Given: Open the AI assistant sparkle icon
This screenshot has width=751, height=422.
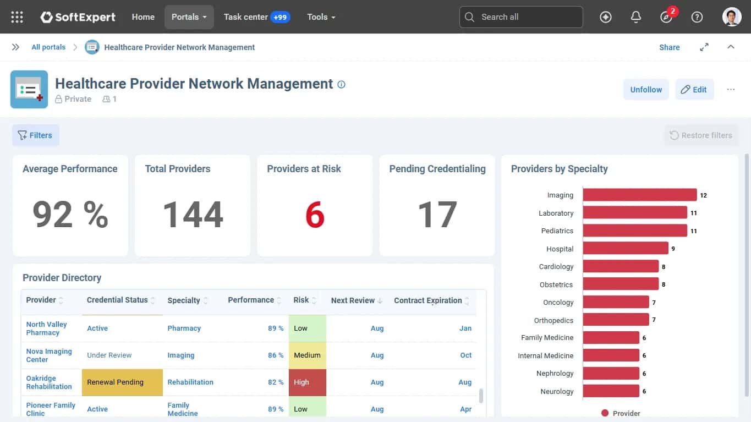Looking at the screenshot, I should click(606, 17).
